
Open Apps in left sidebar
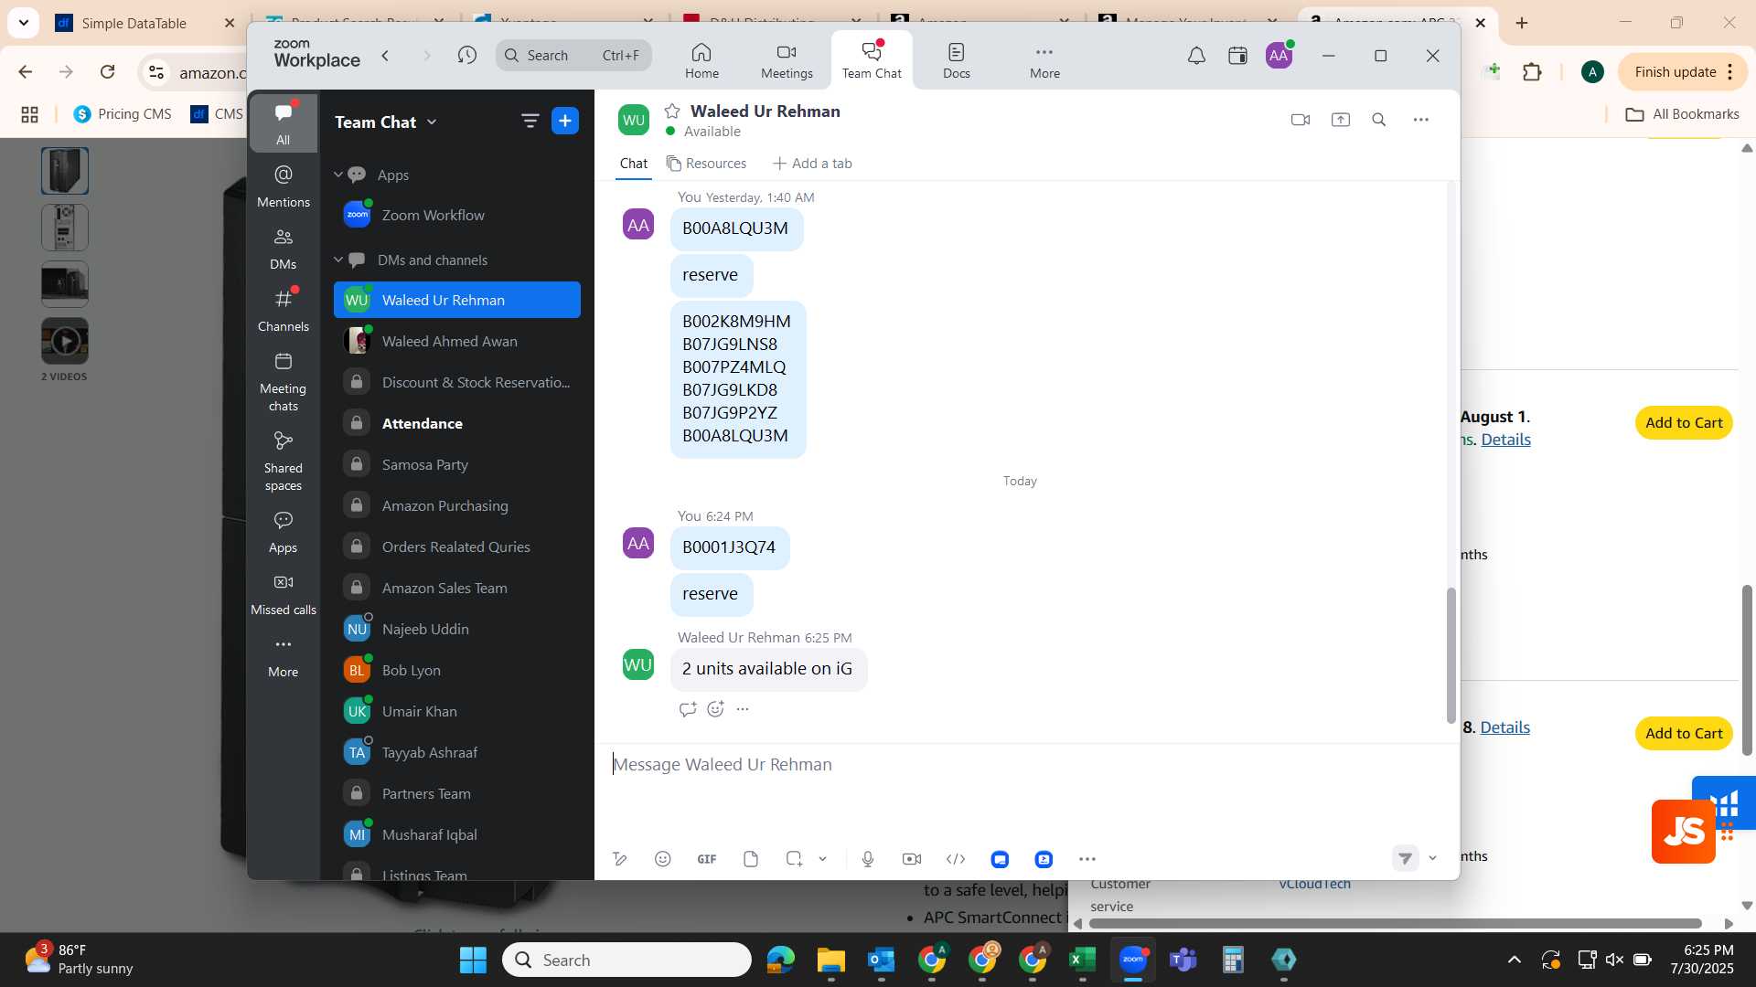(284, 532)
